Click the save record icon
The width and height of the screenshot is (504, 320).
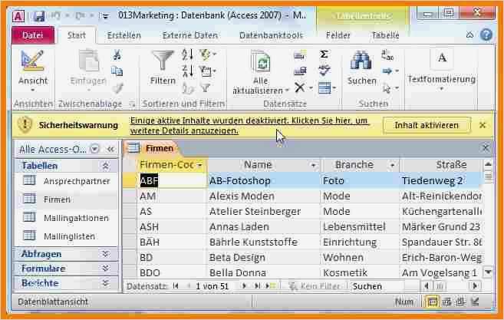300,71
